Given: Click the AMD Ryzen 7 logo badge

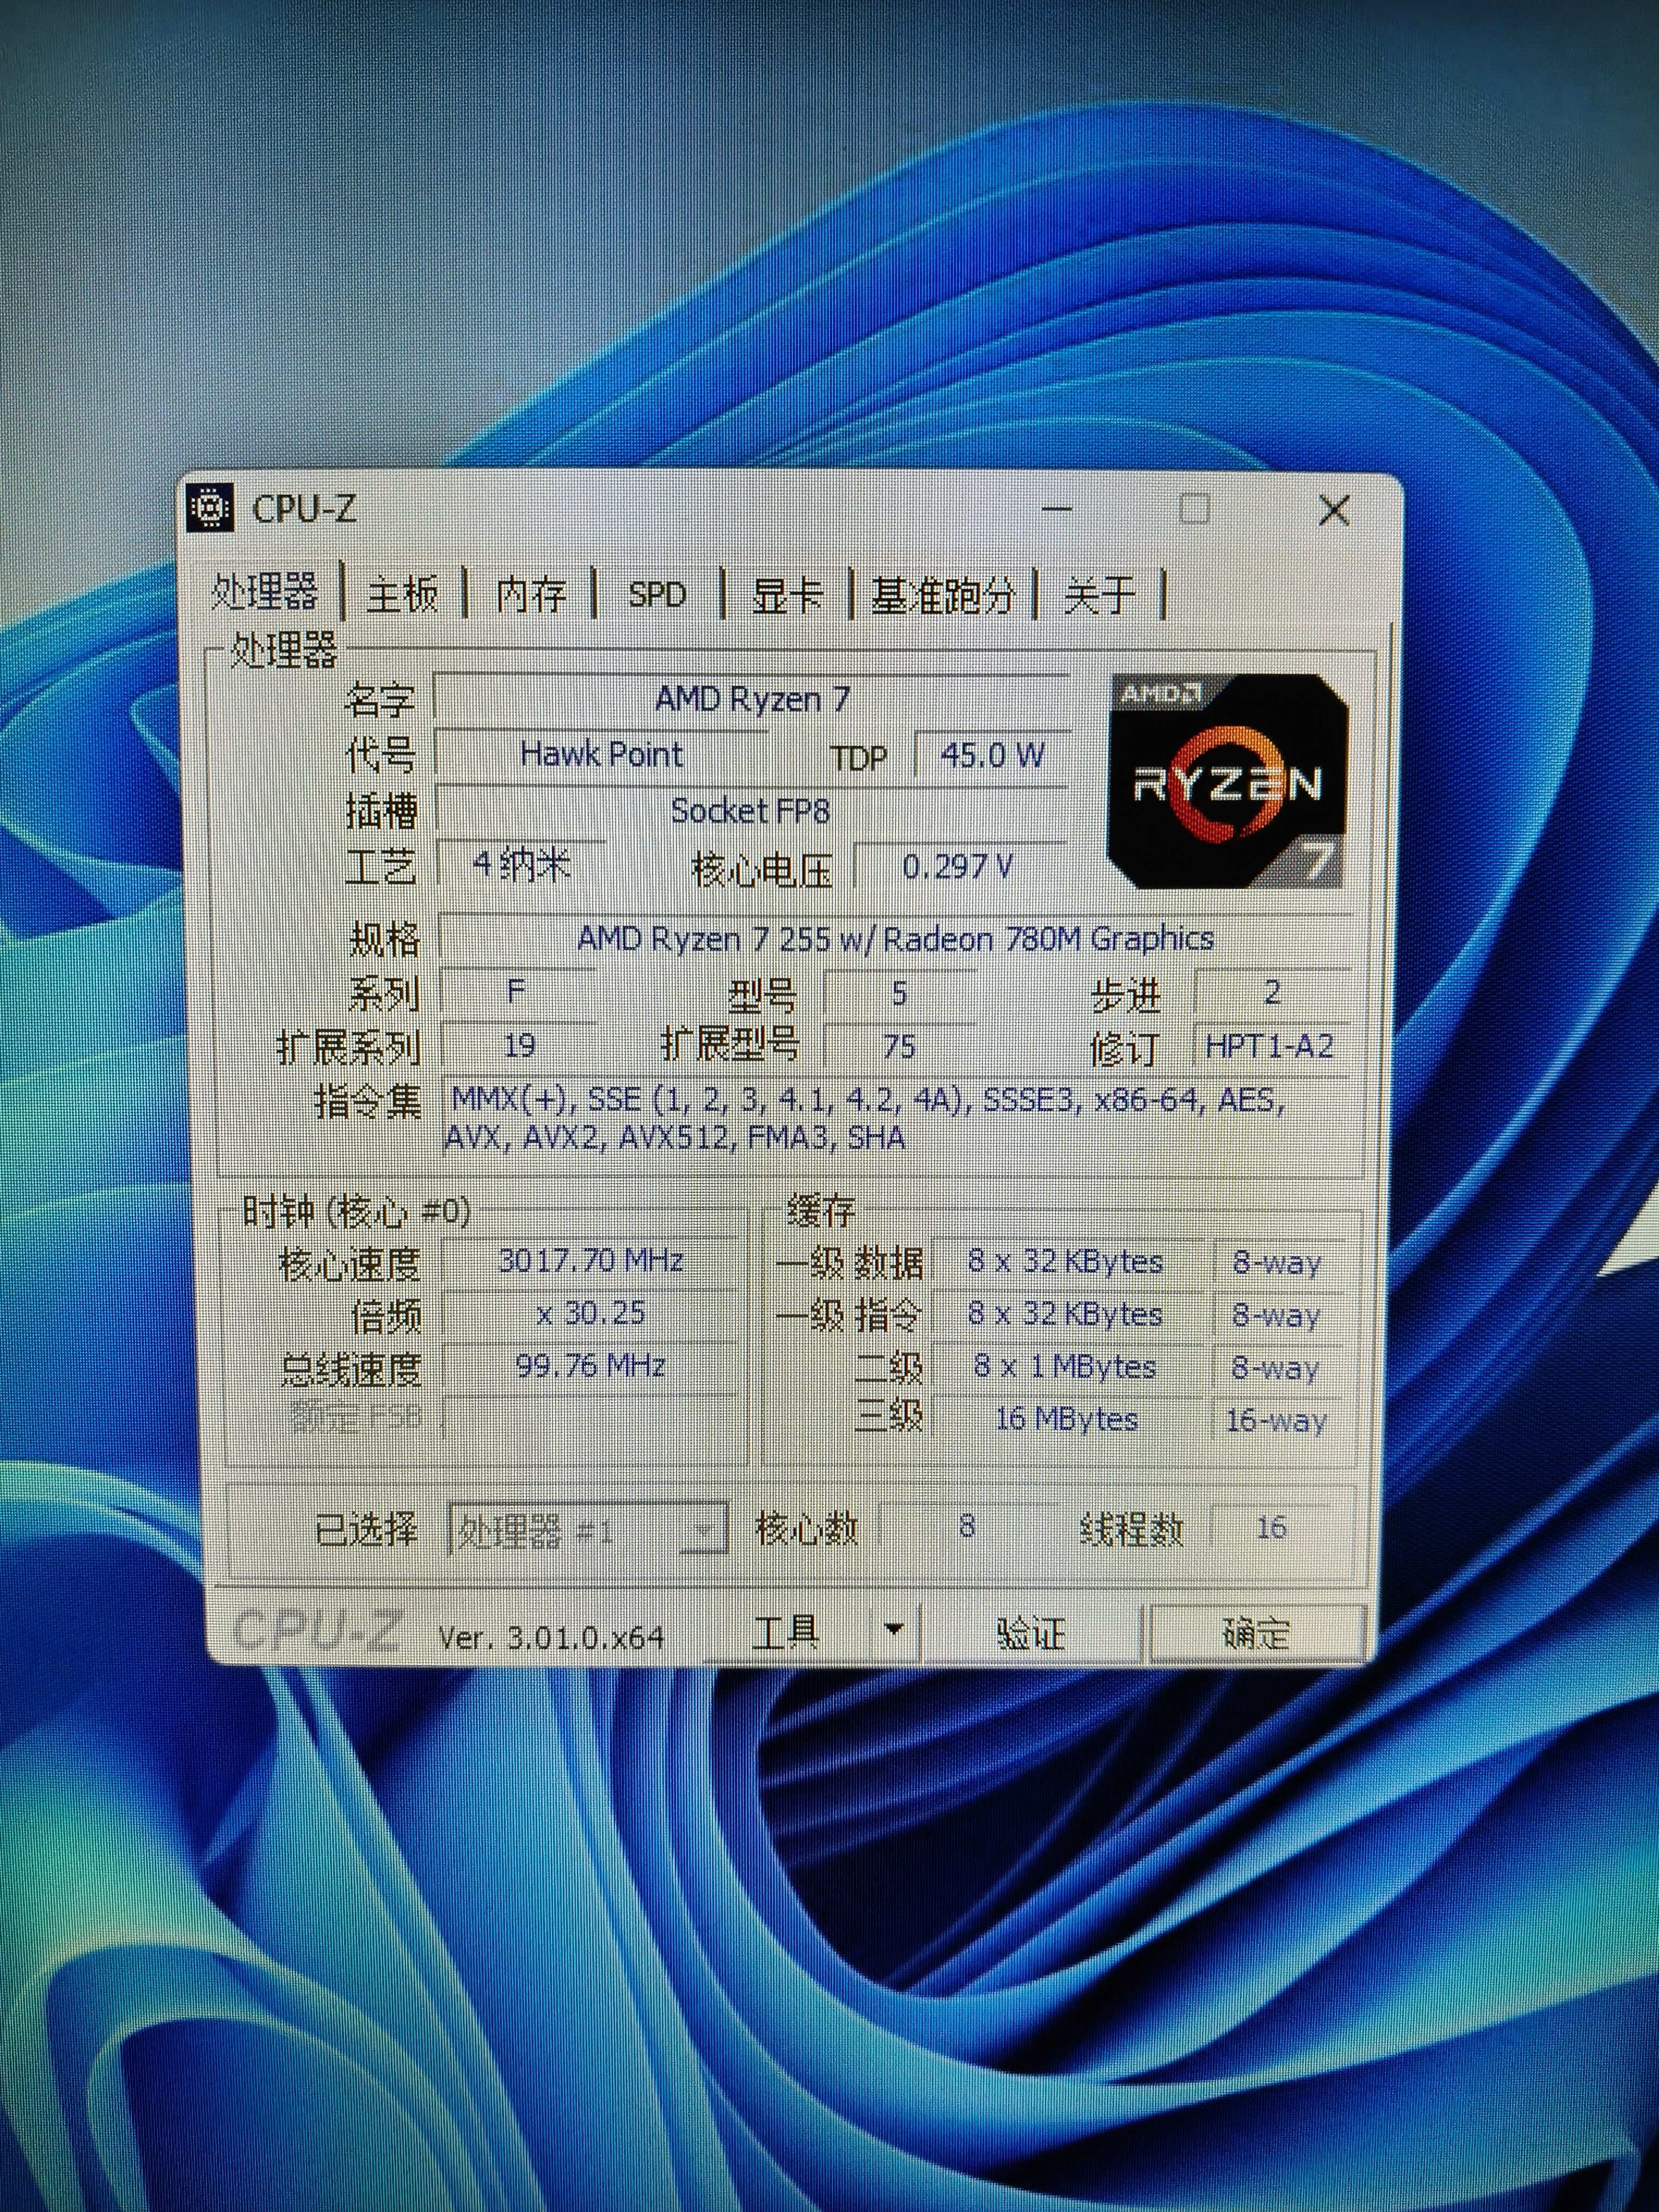Looking at the screenshot, I should [1229, 781].
